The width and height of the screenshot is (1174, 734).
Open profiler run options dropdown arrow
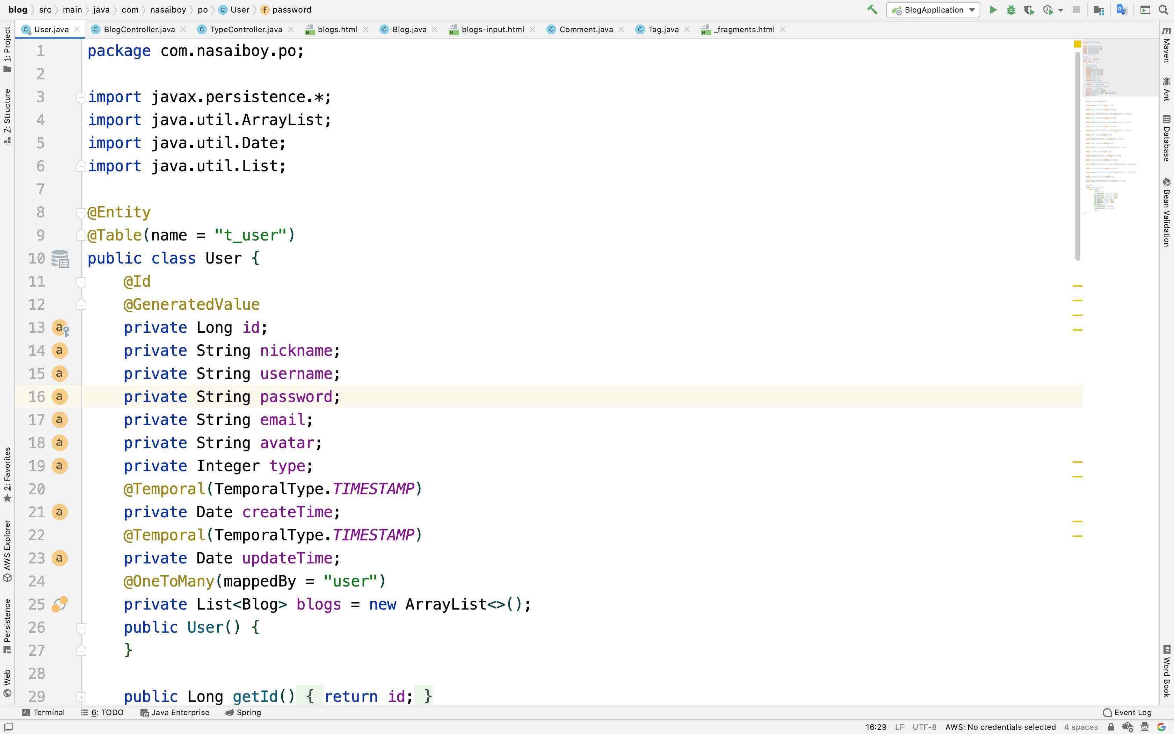[x=1061, y=10]
